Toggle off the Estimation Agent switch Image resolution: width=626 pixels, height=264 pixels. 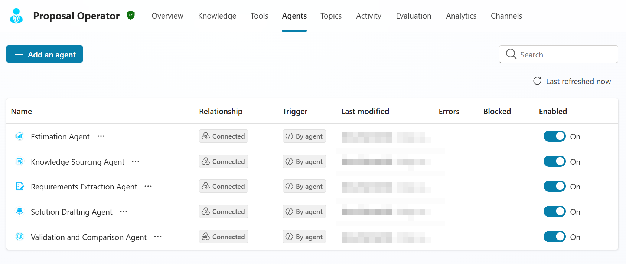point(554,136)
